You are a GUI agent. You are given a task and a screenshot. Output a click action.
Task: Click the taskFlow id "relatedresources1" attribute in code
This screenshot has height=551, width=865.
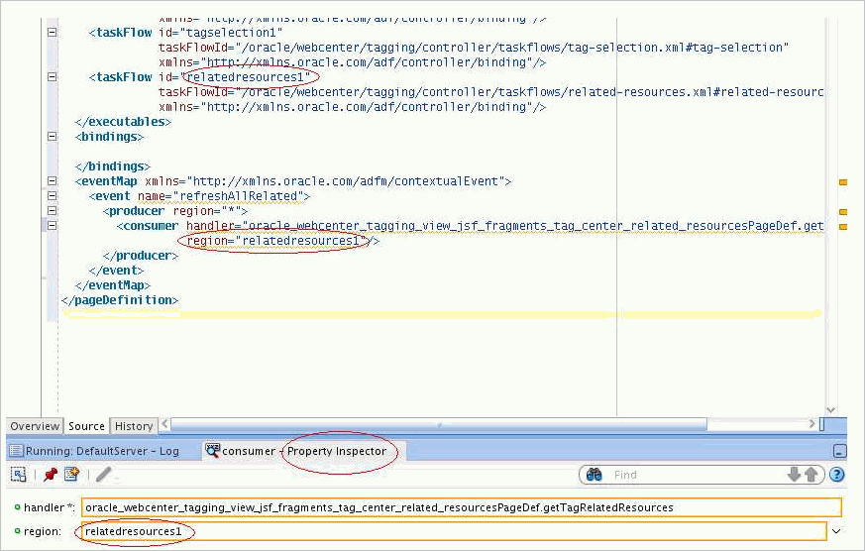click(235, 77)
